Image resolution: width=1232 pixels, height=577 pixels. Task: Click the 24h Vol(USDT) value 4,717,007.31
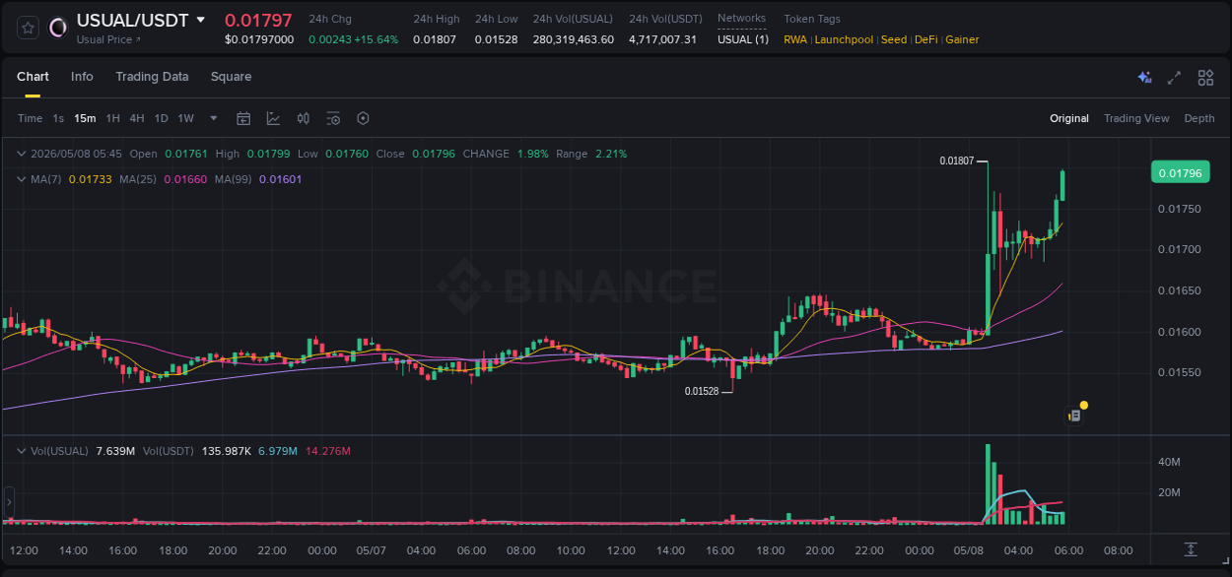click(x=662, y=39)
